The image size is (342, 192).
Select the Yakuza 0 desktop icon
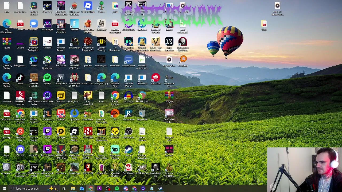[x=47, y=43]
